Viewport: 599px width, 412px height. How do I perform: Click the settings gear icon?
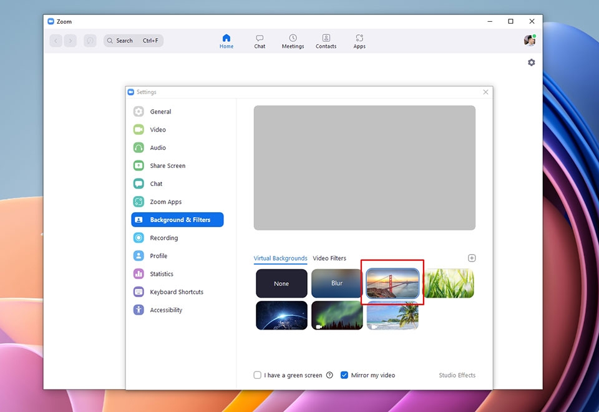tap(532, 62)
